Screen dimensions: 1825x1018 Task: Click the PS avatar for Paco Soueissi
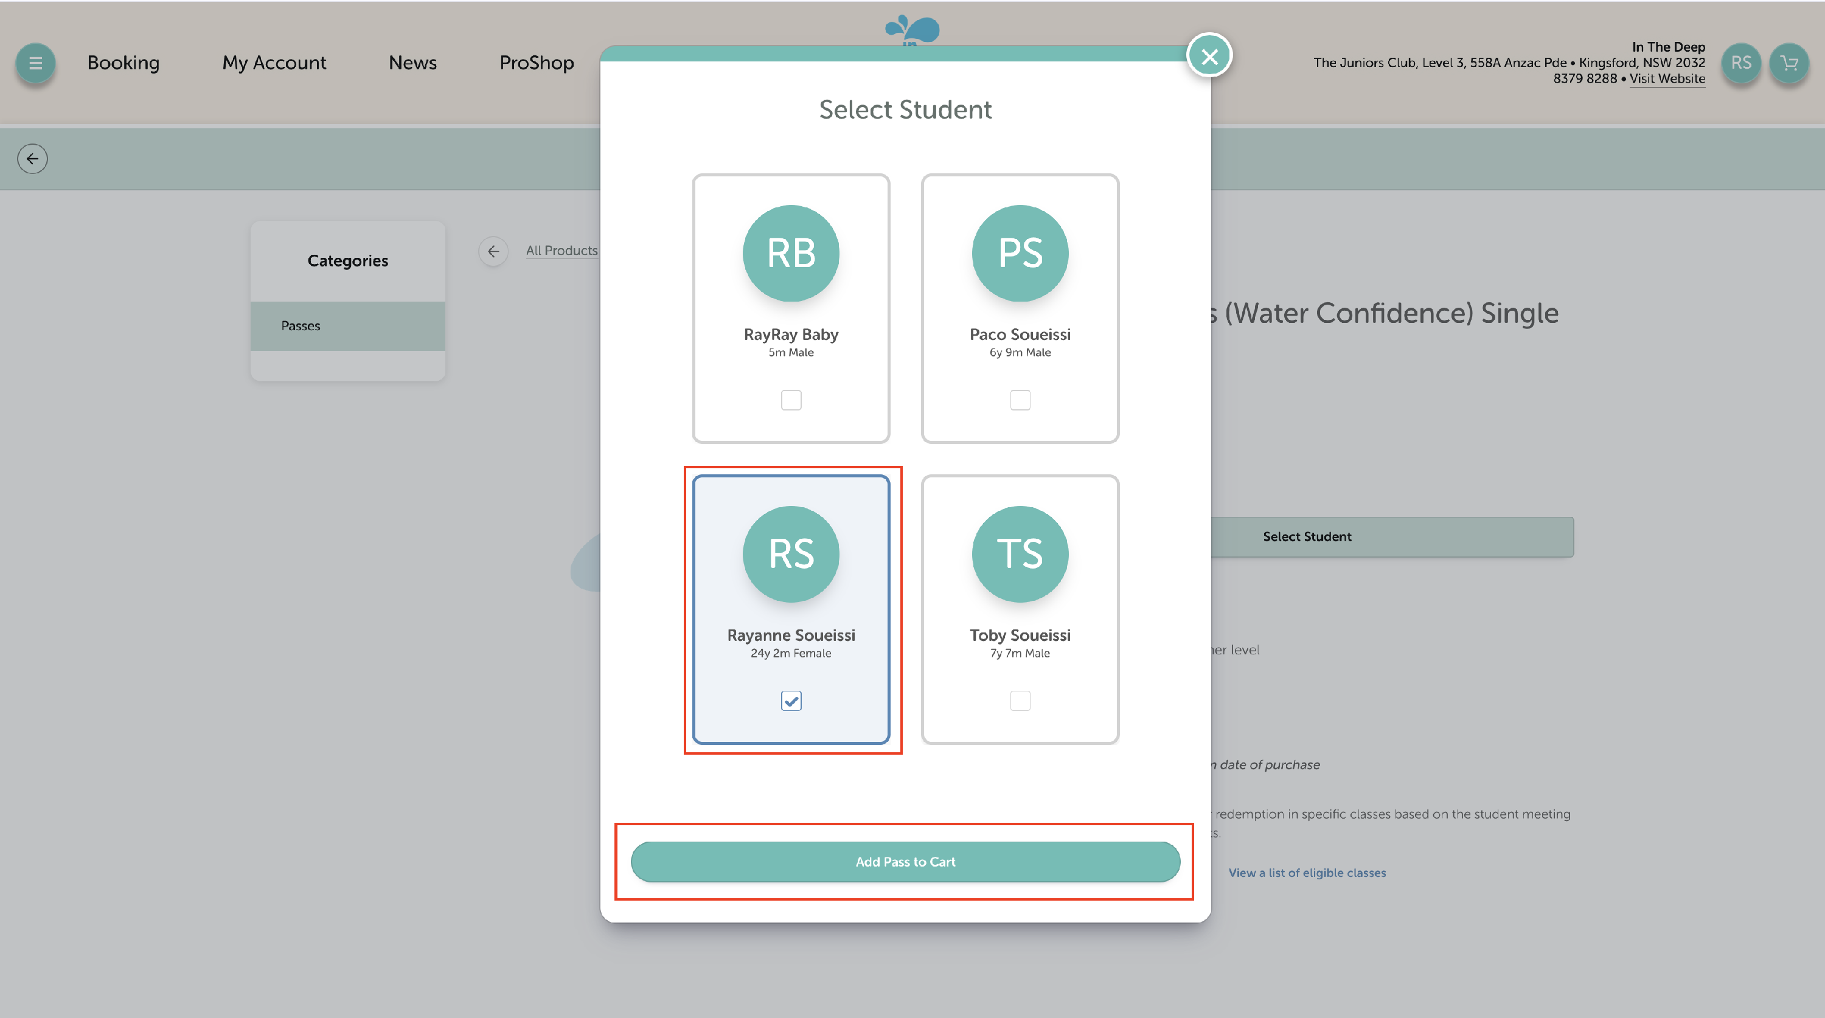pos(1020,254)
